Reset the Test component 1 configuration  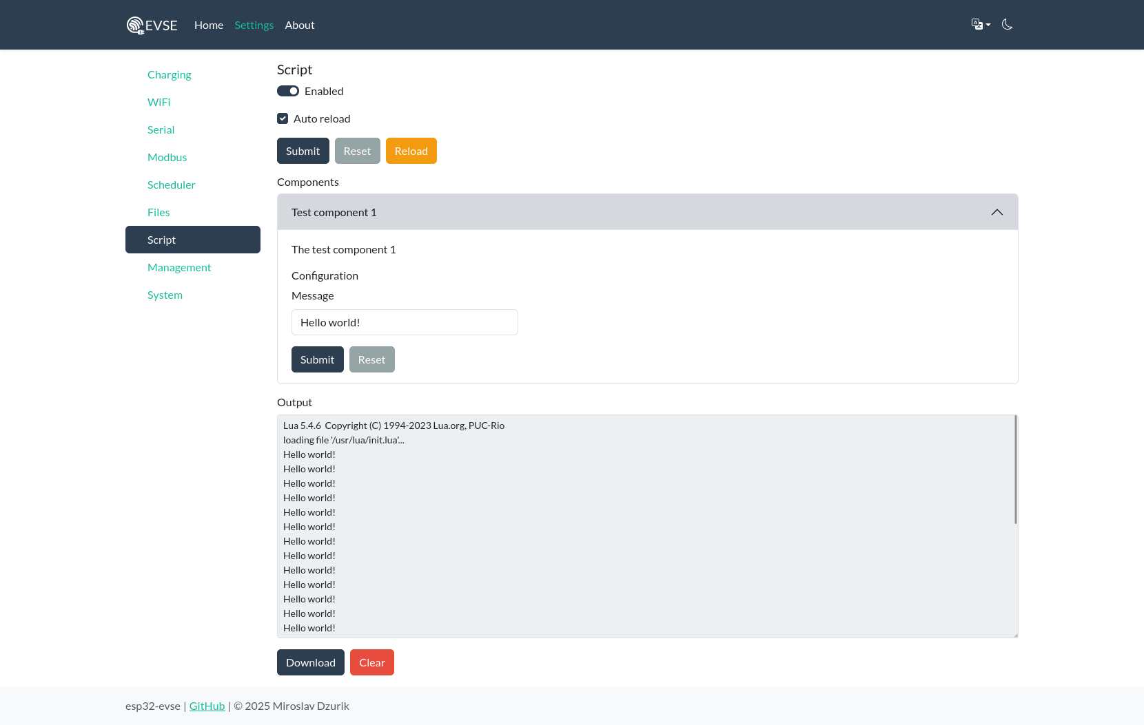[372, 359]
